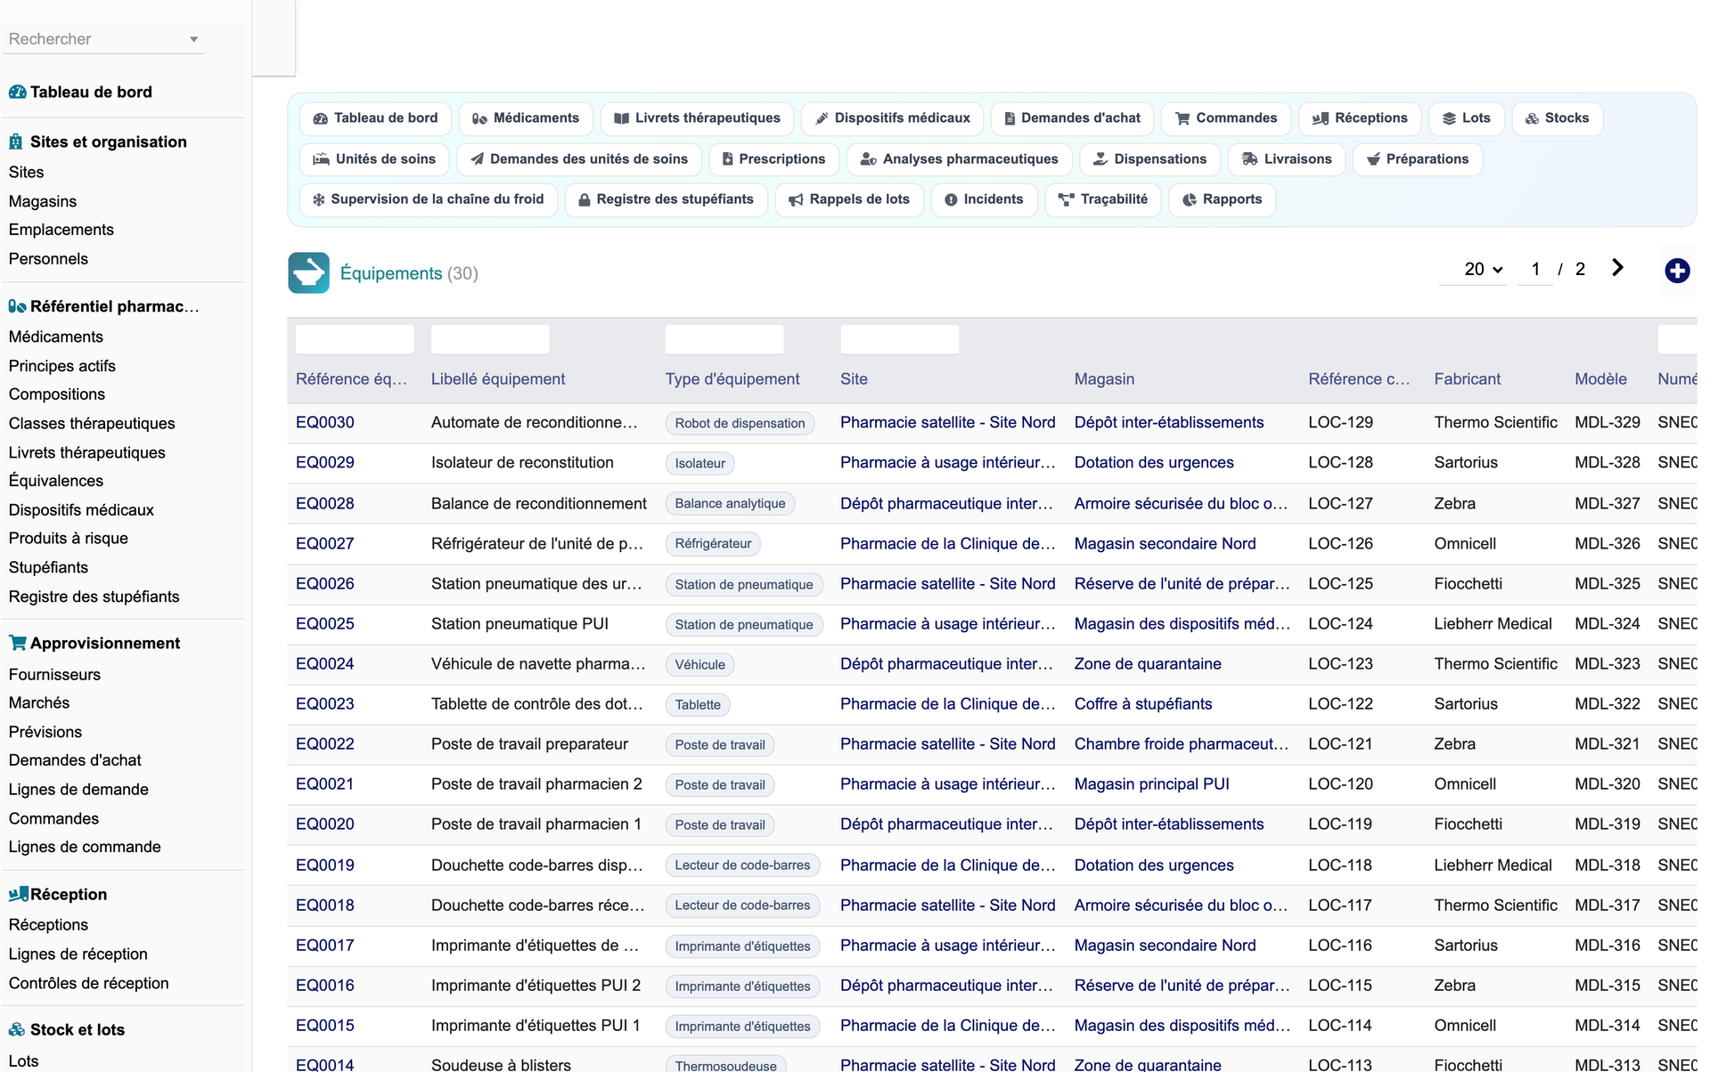Click the Balance analytique type badge

pos(730,503)
